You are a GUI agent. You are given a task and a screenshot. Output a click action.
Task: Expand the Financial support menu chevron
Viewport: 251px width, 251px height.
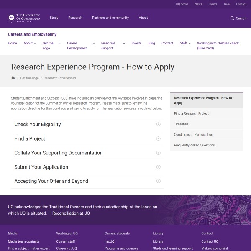[x=124, y=43]
